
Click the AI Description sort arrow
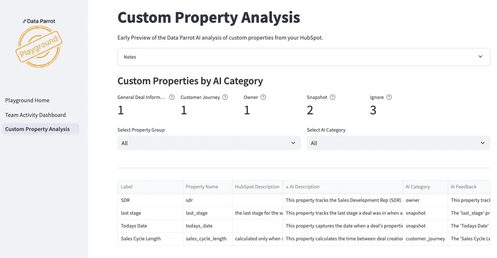click(287, 187)
